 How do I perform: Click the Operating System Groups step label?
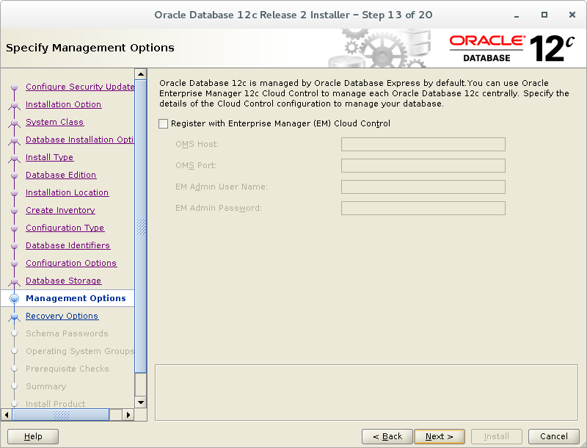point(80,351)
